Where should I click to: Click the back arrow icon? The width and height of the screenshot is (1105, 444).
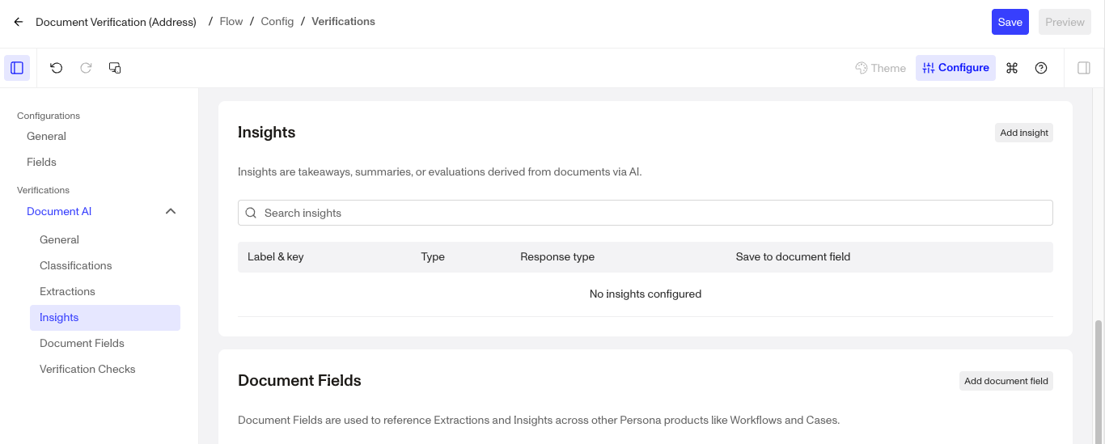pos(19,22)
